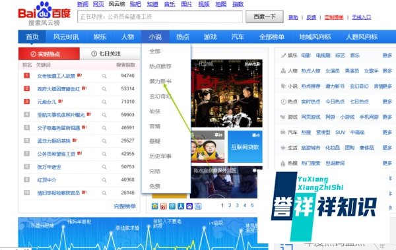Click the last light-blue share icon
The image size is (396, 250).
(x=198, y=206)
